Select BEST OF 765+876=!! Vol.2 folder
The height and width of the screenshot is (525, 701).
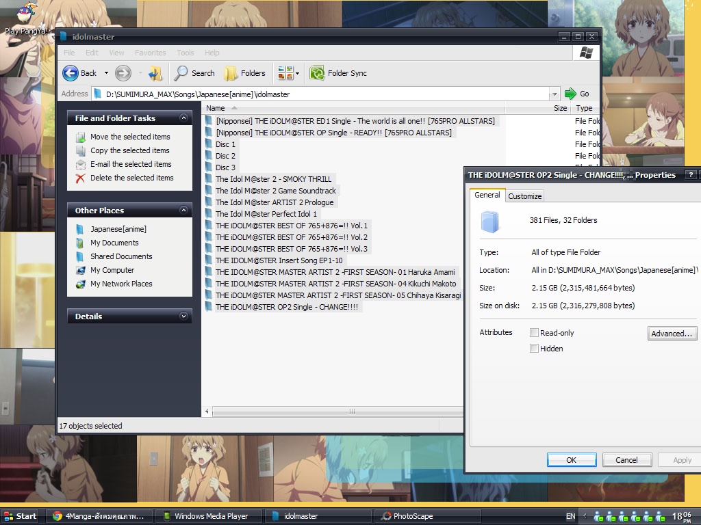[x=292, y=237]
